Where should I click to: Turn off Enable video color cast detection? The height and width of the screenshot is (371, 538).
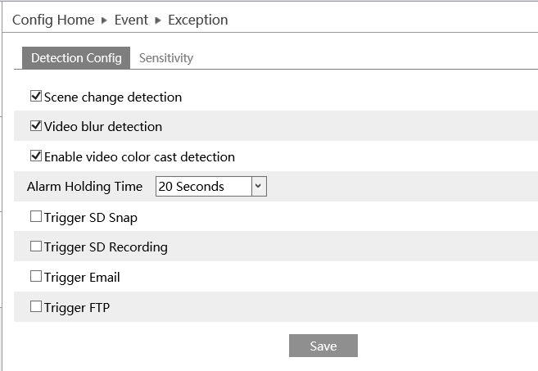[36, 156]
